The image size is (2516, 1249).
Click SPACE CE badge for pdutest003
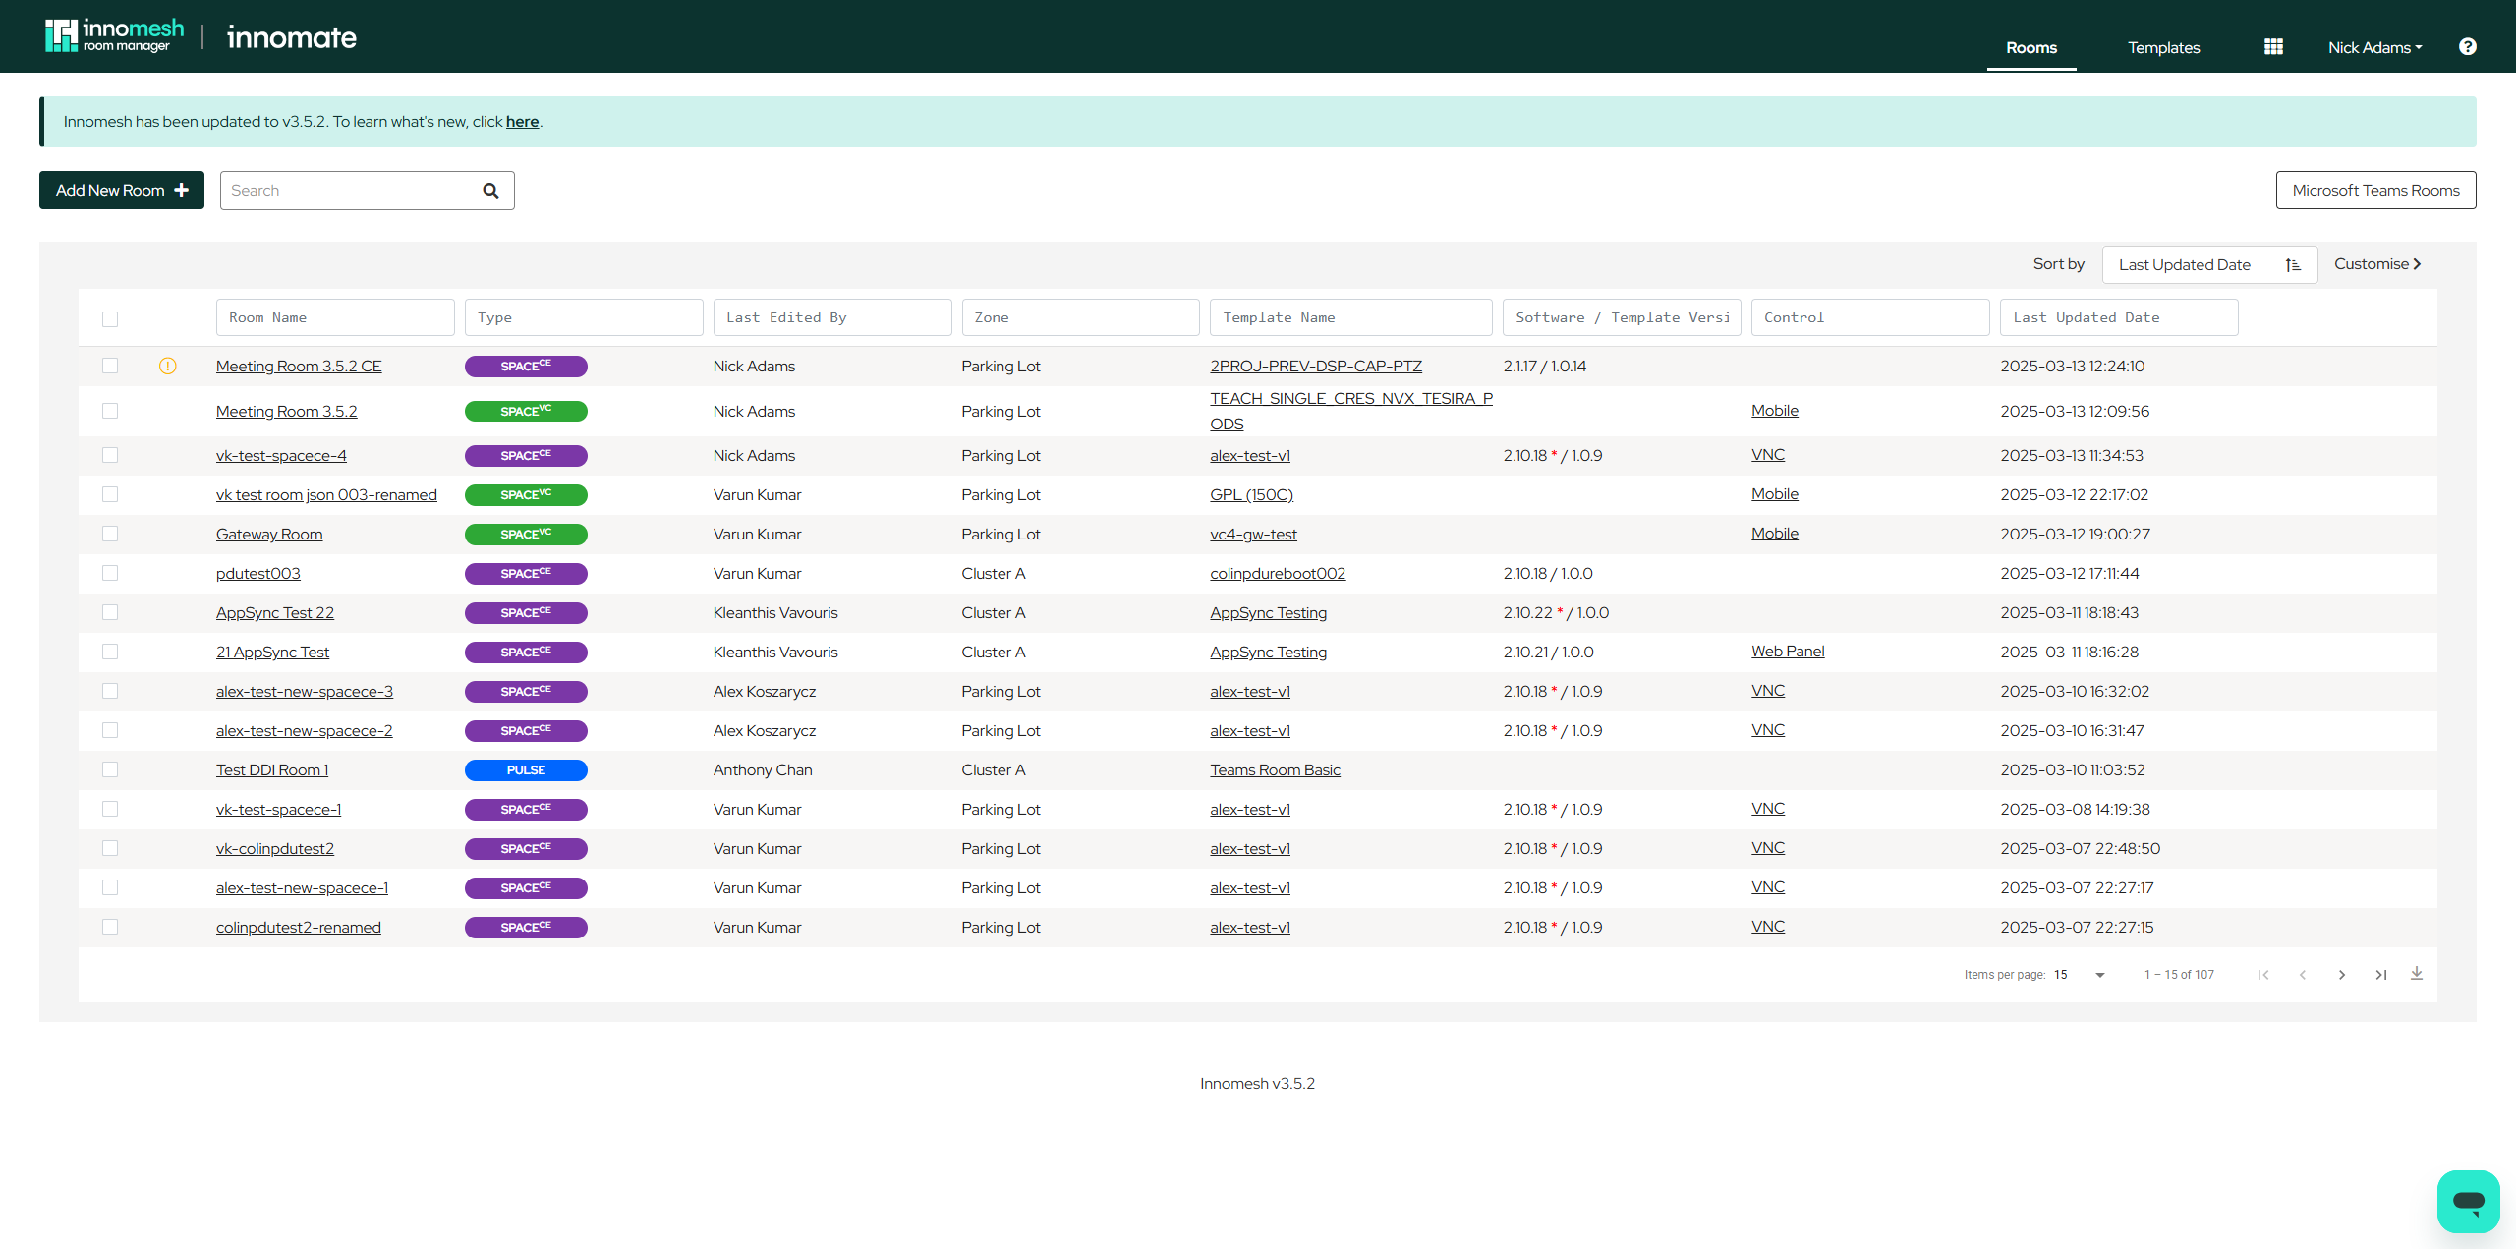[526, 574]
